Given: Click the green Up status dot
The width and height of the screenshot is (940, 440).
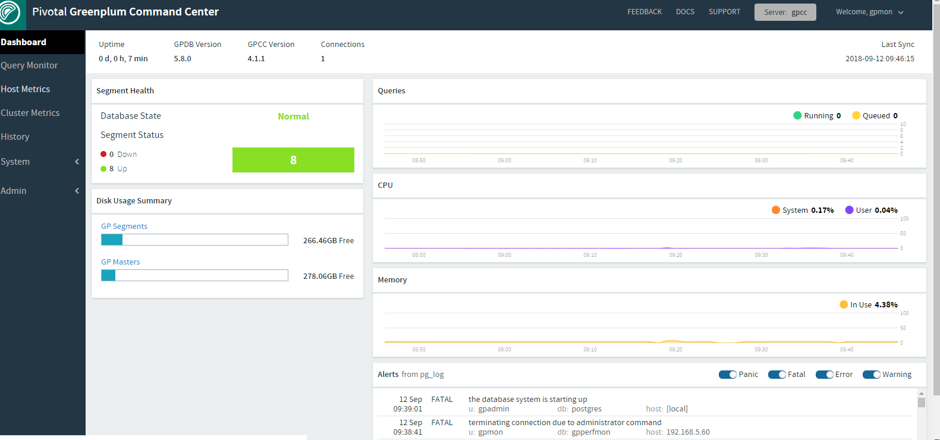Looking at the screenshot, I should pos(103,169).
